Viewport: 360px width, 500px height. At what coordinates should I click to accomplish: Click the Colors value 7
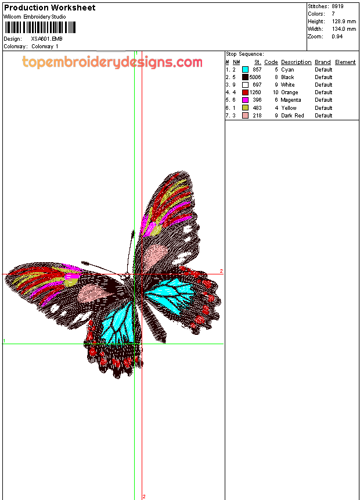pos(333,14)
